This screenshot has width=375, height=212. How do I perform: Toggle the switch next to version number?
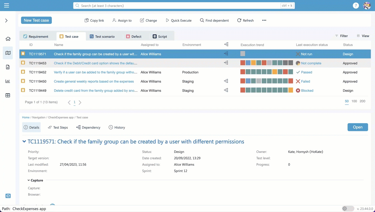pos(348,208)
